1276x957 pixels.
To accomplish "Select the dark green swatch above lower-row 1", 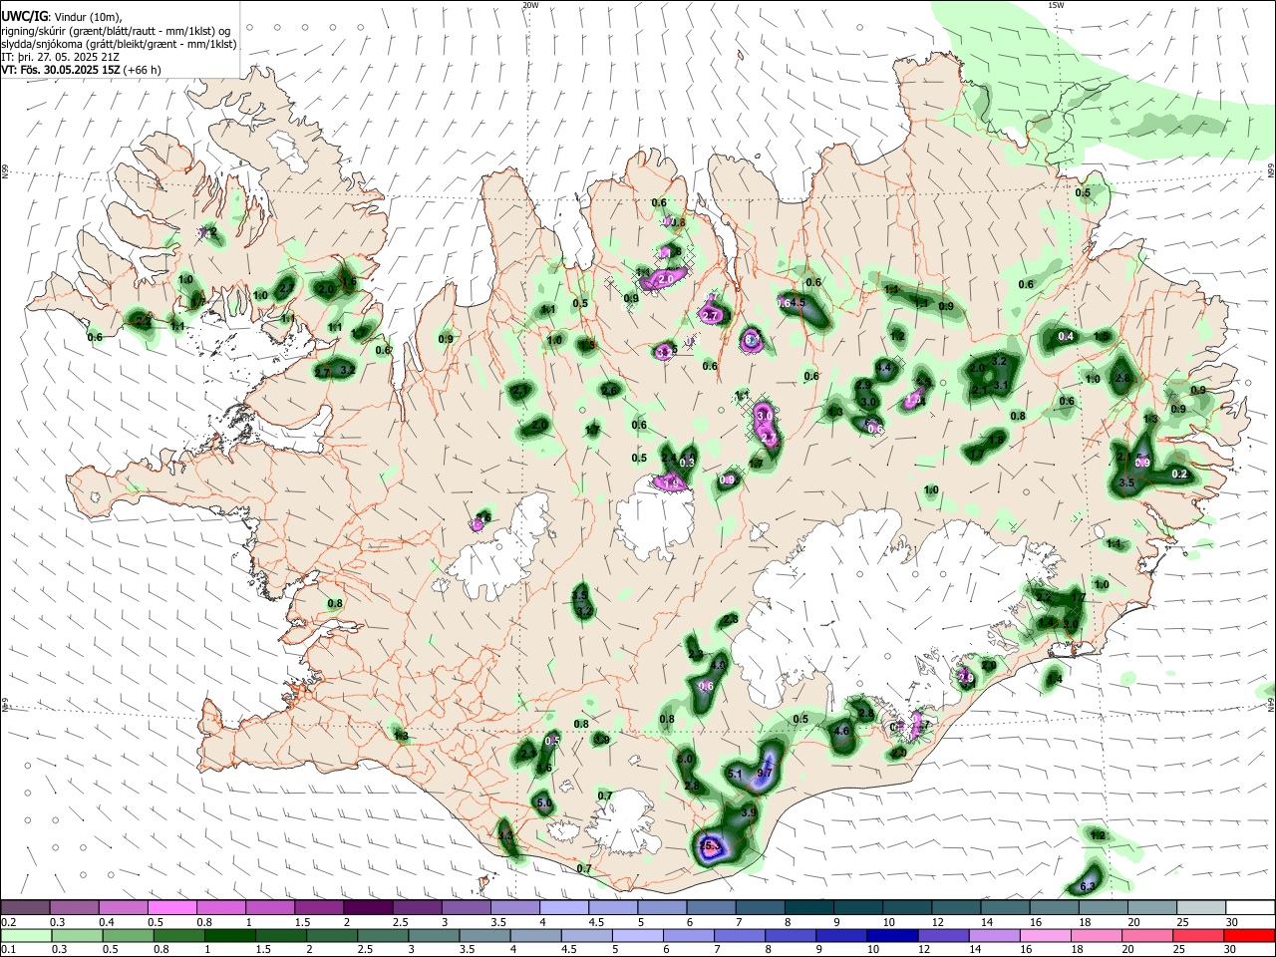I will (x=229, y=935).
